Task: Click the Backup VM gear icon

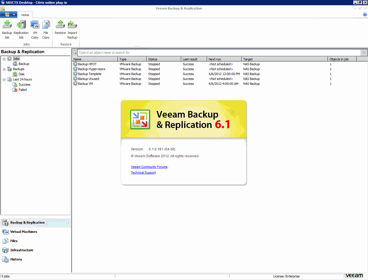Action: [75, 83]
